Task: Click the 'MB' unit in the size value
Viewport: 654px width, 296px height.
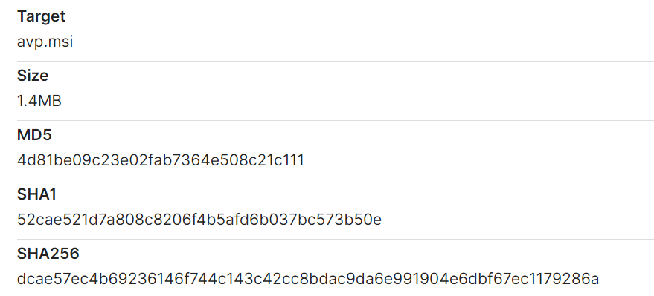Action: 50,101
